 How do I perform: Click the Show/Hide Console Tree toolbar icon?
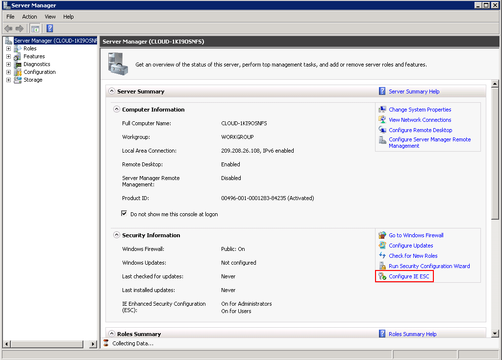point(35,28)
